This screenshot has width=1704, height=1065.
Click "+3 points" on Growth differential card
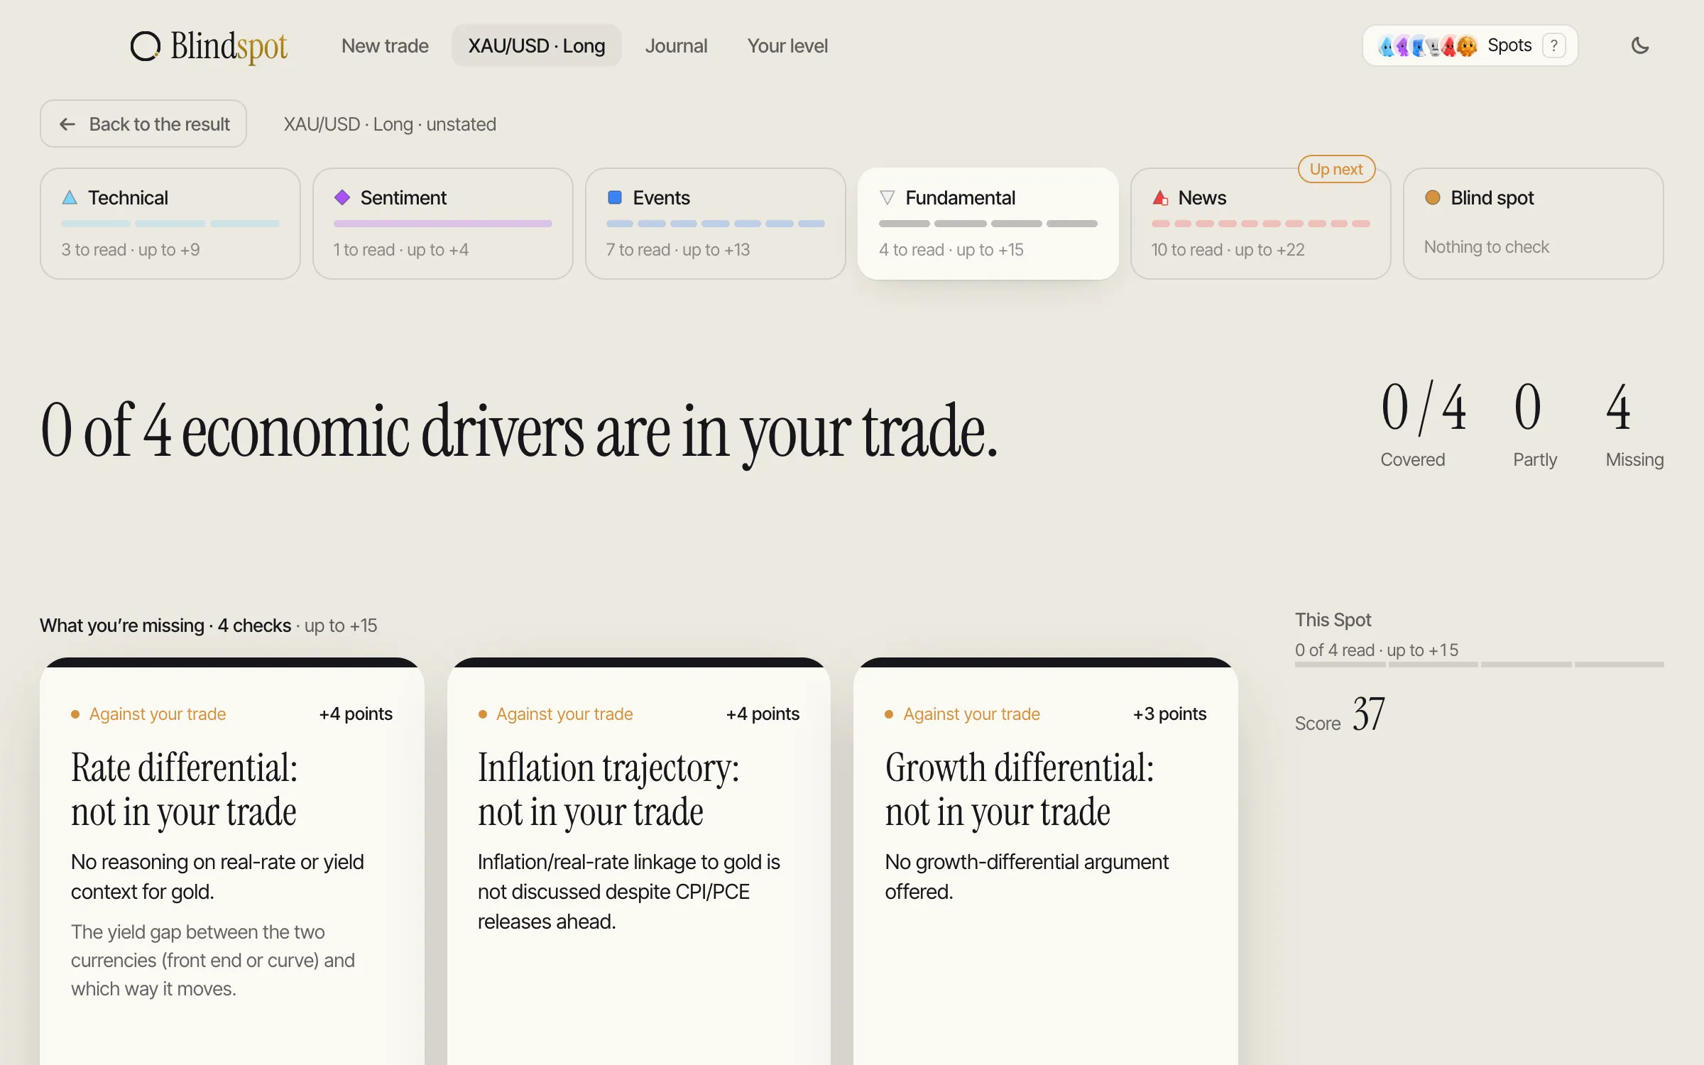(x=1169, y=714)
